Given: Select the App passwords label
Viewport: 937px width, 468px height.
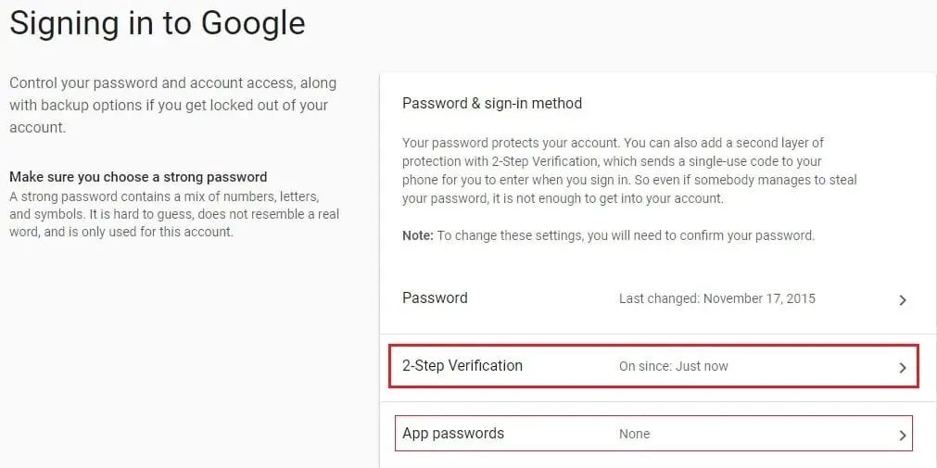Looking at the screenshot, I should [453, 434].
